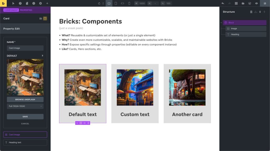Select the Component tab
270x151 pixels.
11,10
